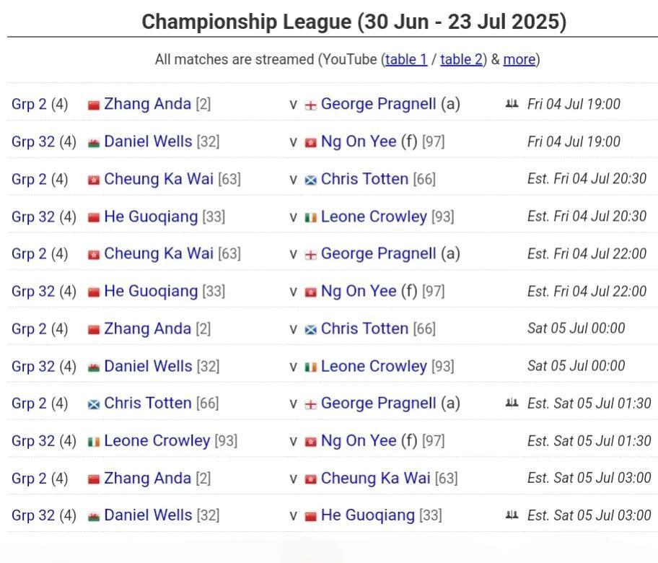Open Zhang Anda's player page in the first match row
This screenshot has height=563, width=658.
tap(148, 104)
